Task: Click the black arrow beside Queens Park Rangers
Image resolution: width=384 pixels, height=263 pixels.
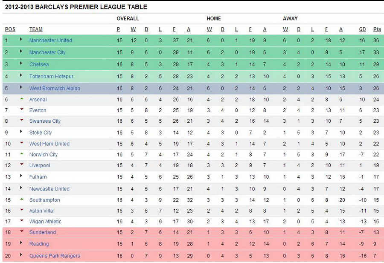Action: 21,254
